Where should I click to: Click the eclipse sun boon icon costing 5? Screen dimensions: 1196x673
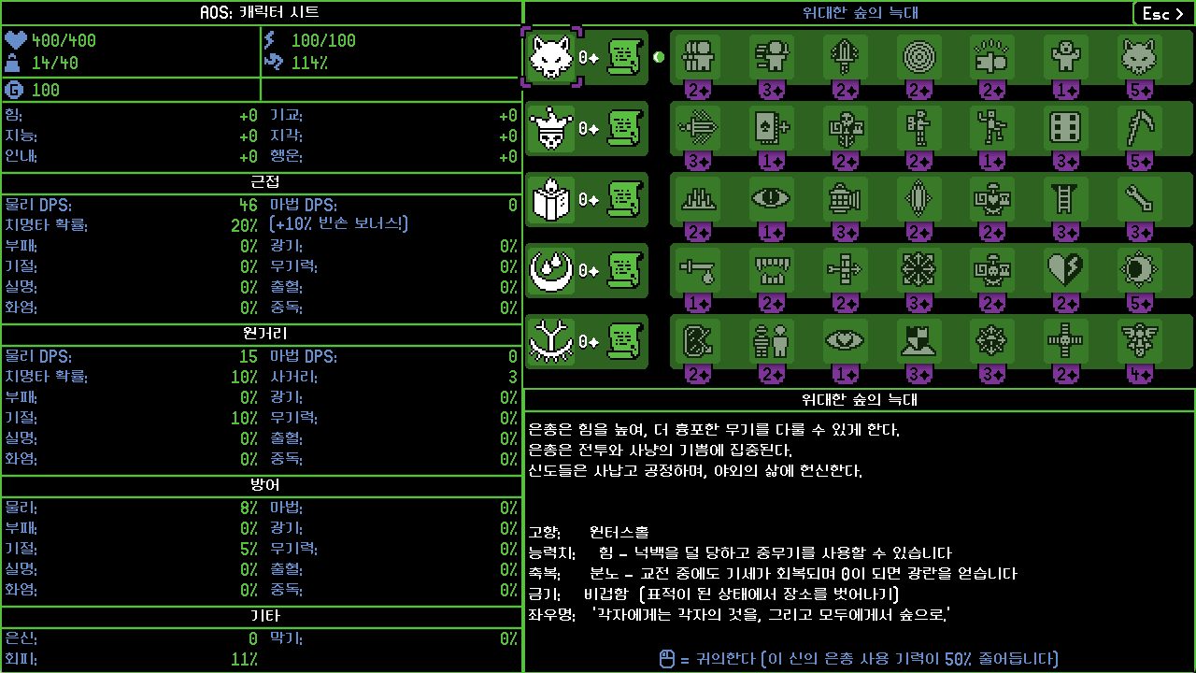click(x=1141, y=270)
